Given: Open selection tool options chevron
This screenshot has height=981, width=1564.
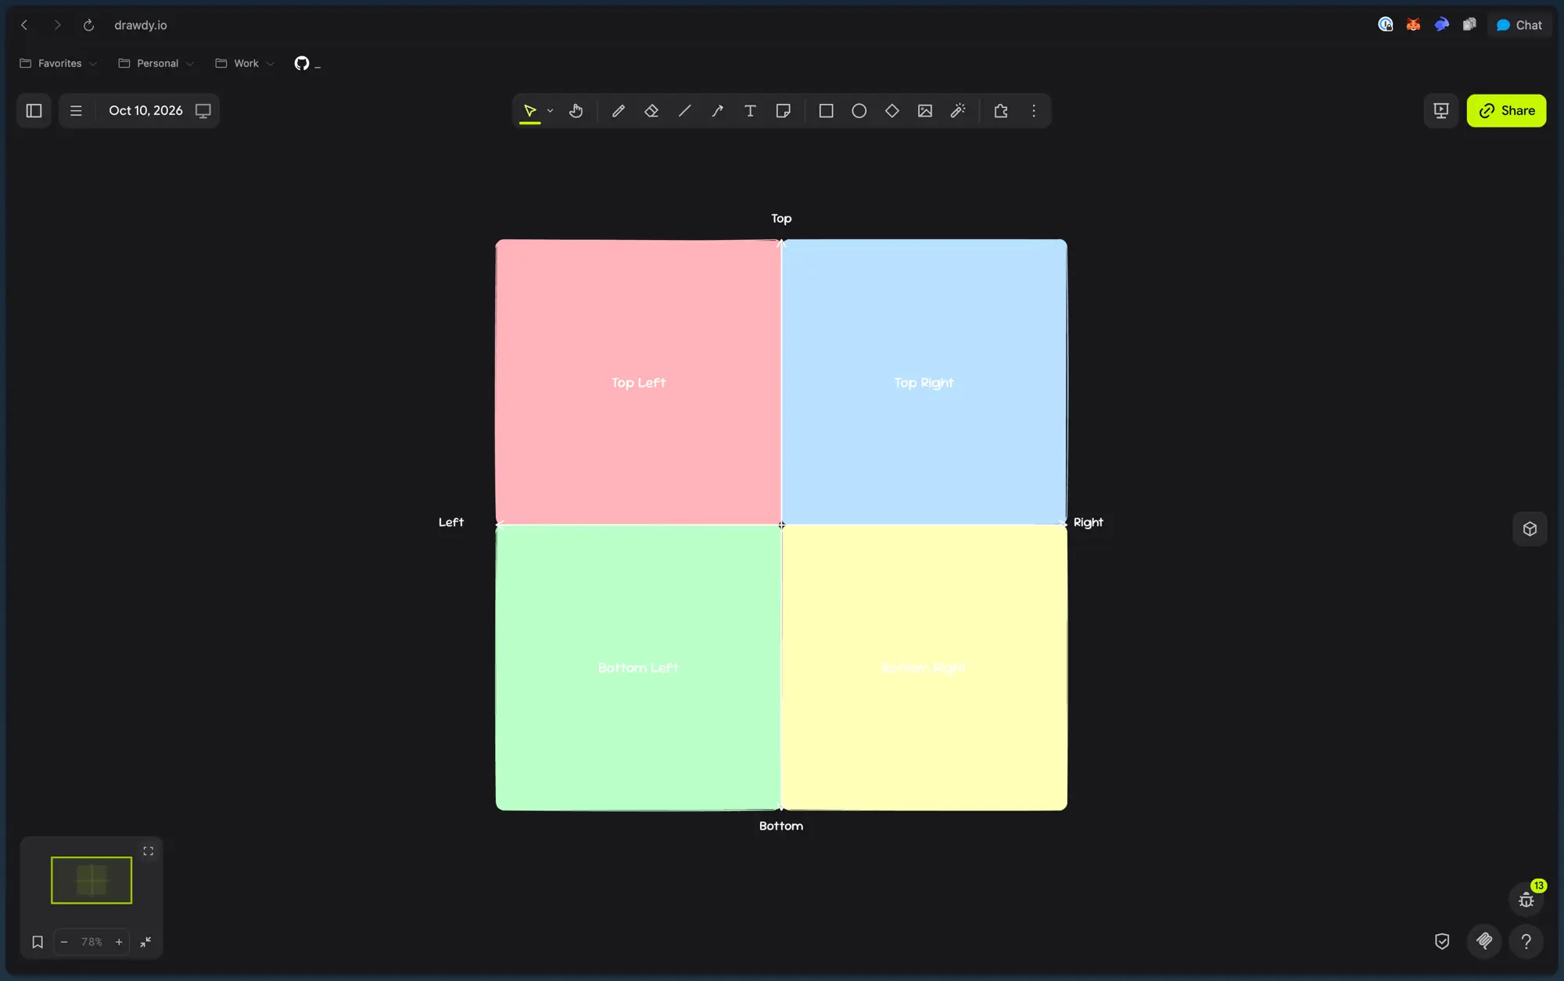Looking at the screenshot, I should point(551,111).
